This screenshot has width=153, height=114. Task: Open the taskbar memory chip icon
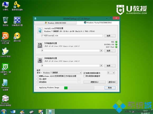31,112
